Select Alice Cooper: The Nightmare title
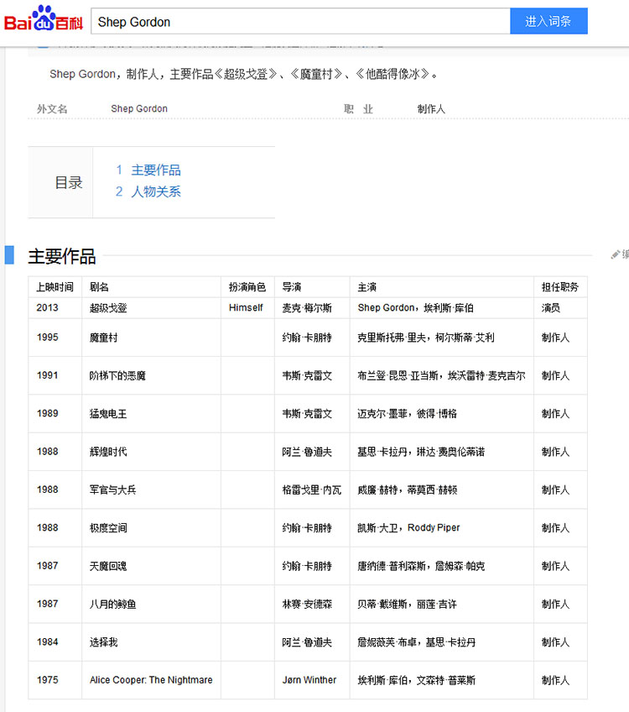This screenshot has height=712, width=629. (151, 680)
